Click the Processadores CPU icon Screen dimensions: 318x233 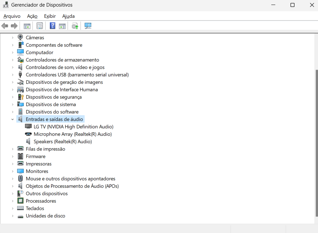(21, 201)
